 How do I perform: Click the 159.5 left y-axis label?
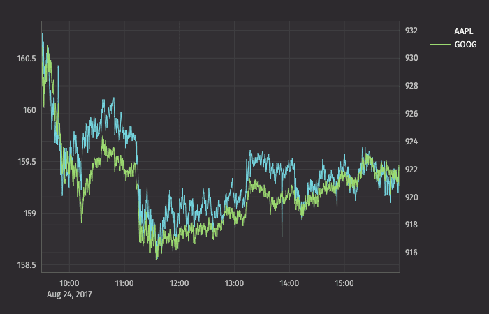tap(26, 162)
